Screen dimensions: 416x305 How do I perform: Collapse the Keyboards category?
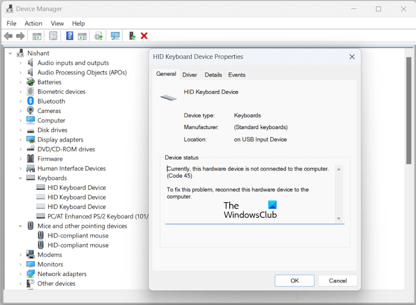pos(20,178)
